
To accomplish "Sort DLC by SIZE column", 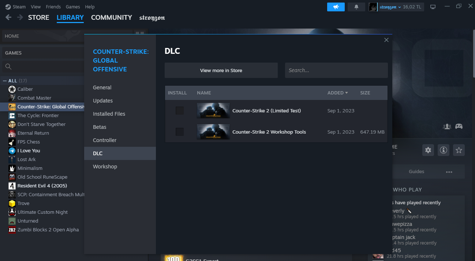I will (x=365, y=93).
